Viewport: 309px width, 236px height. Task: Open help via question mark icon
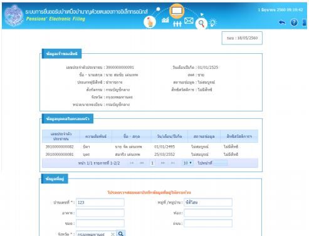294,22
